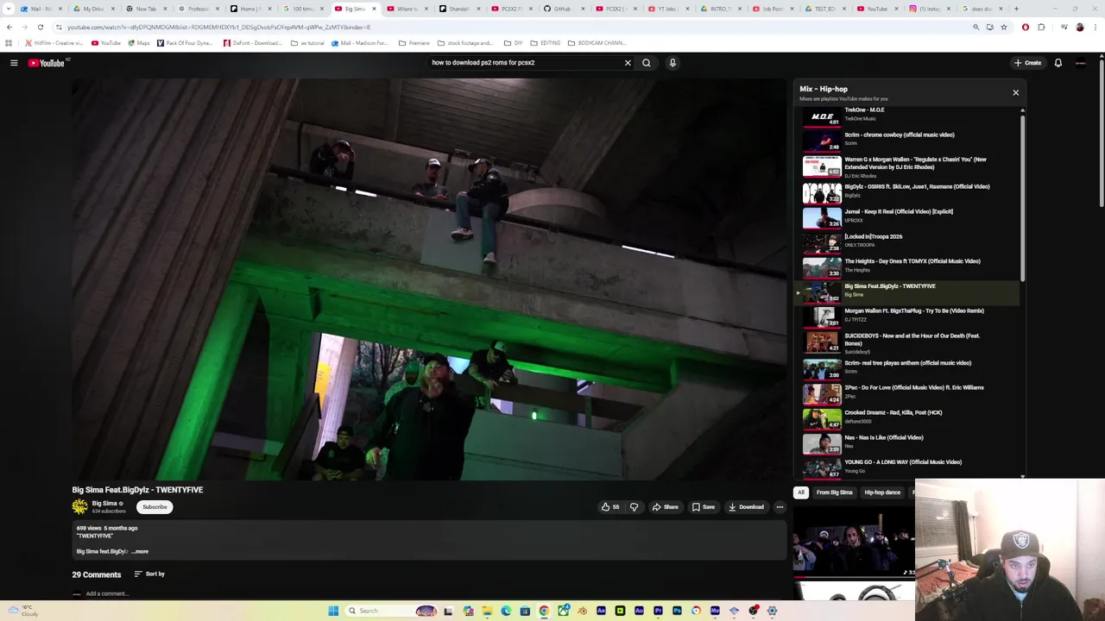Image resolution: width=1105 pixels, height=621 pixels.
Task: Open the Windows Start menu
Action: [x=333, y=611]
